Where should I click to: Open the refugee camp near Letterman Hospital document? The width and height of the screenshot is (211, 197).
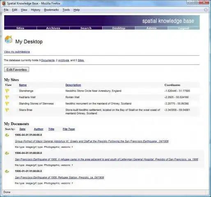coord(107,159)
